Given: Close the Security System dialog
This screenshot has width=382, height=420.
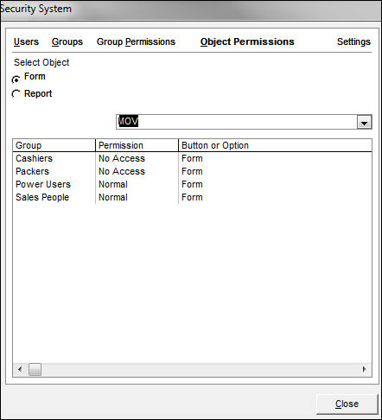Looking at the screenshot, I should click(x=347, y=404).
